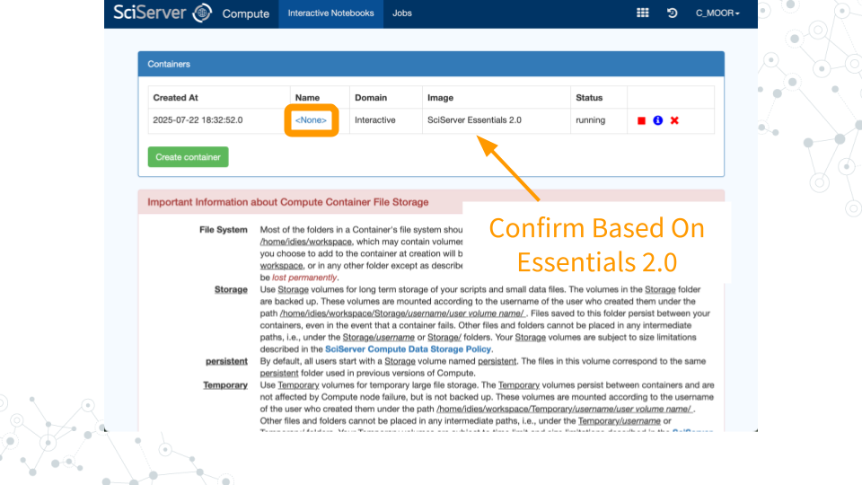Click the SciServer logo
The height and width of the screenshot is (485, 862).
[x=163, y=13]
